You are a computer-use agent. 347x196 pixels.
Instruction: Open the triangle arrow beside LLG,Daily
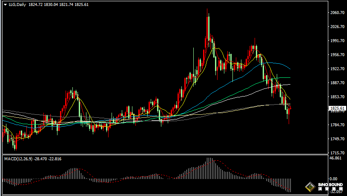point(5,5)
